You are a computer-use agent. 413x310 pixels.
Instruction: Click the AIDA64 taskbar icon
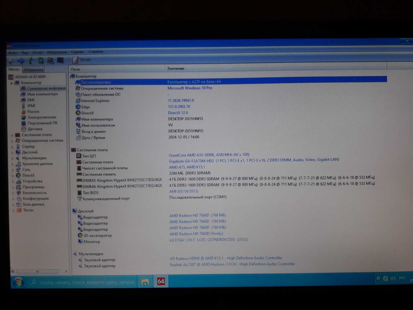tap(161, 282)
